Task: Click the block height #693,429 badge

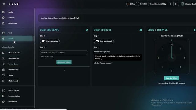Action: tap(143, 4)
